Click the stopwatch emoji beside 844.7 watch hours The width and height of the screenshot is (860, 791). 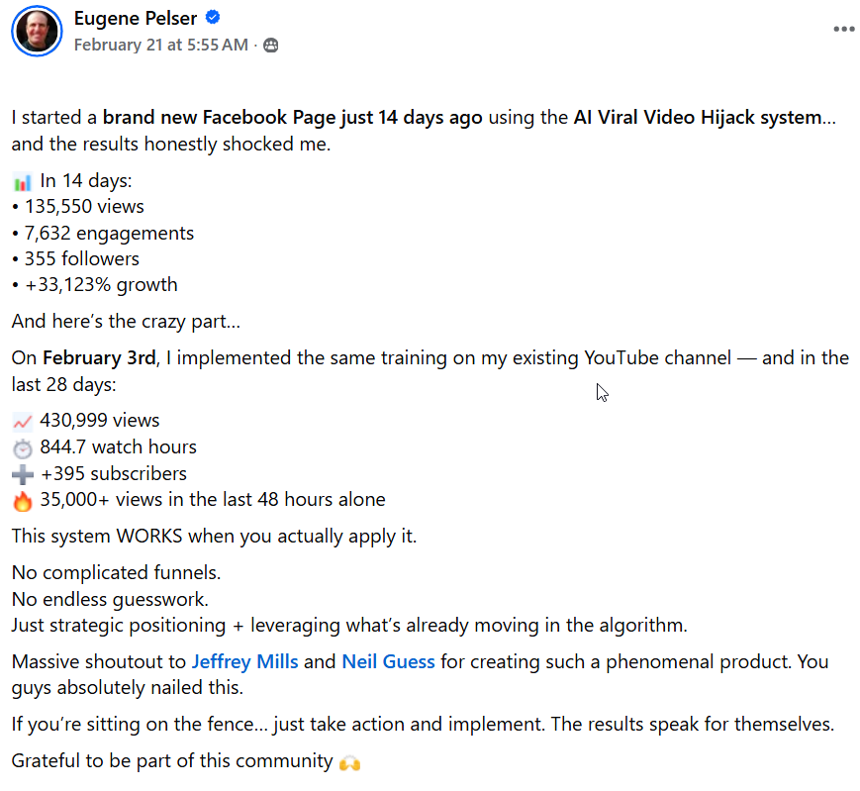21,446
